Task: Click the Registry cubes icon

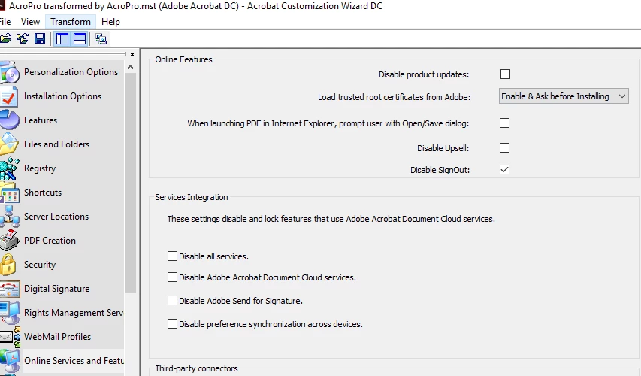Action: pyautogui.click(x=10, y=168)
